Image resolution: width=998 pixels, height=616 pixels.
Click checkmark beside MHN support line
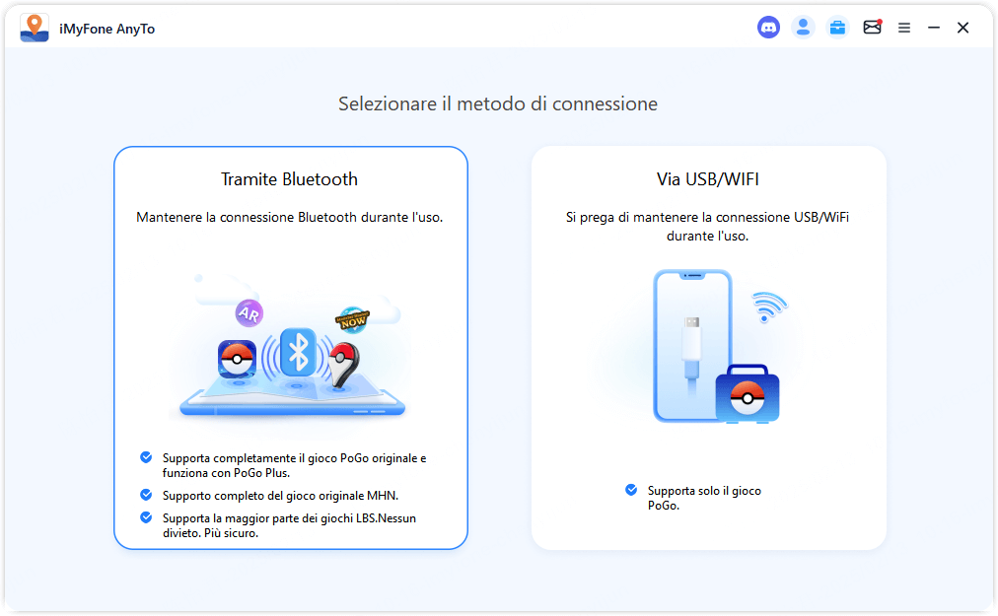146,495
